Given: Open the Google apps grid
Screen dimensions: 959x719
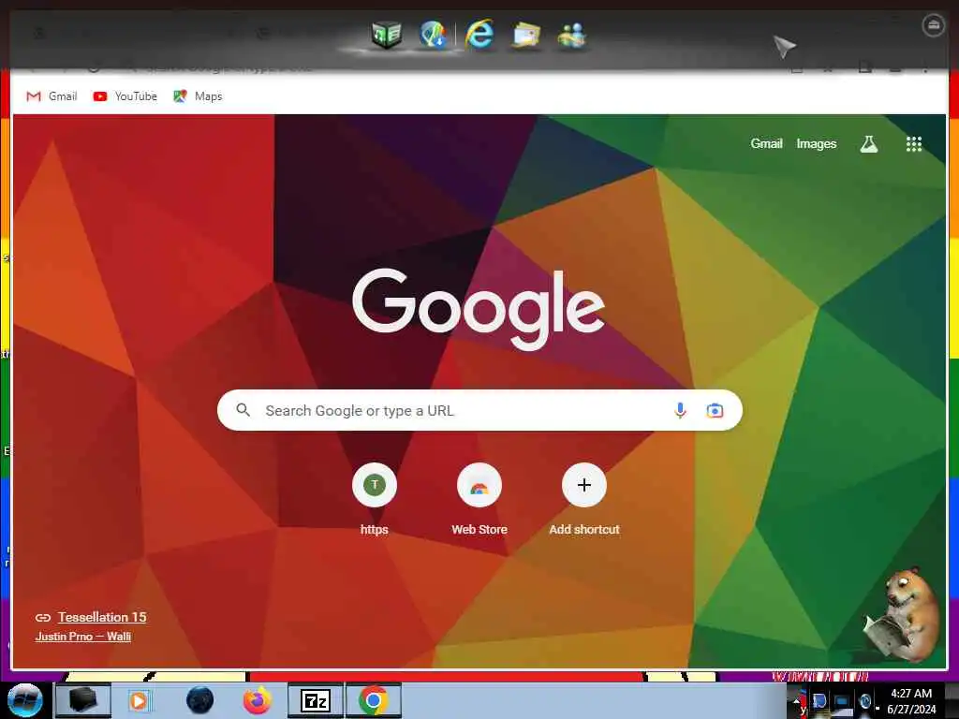Looking at the screenshot, I should click(914, 144).
